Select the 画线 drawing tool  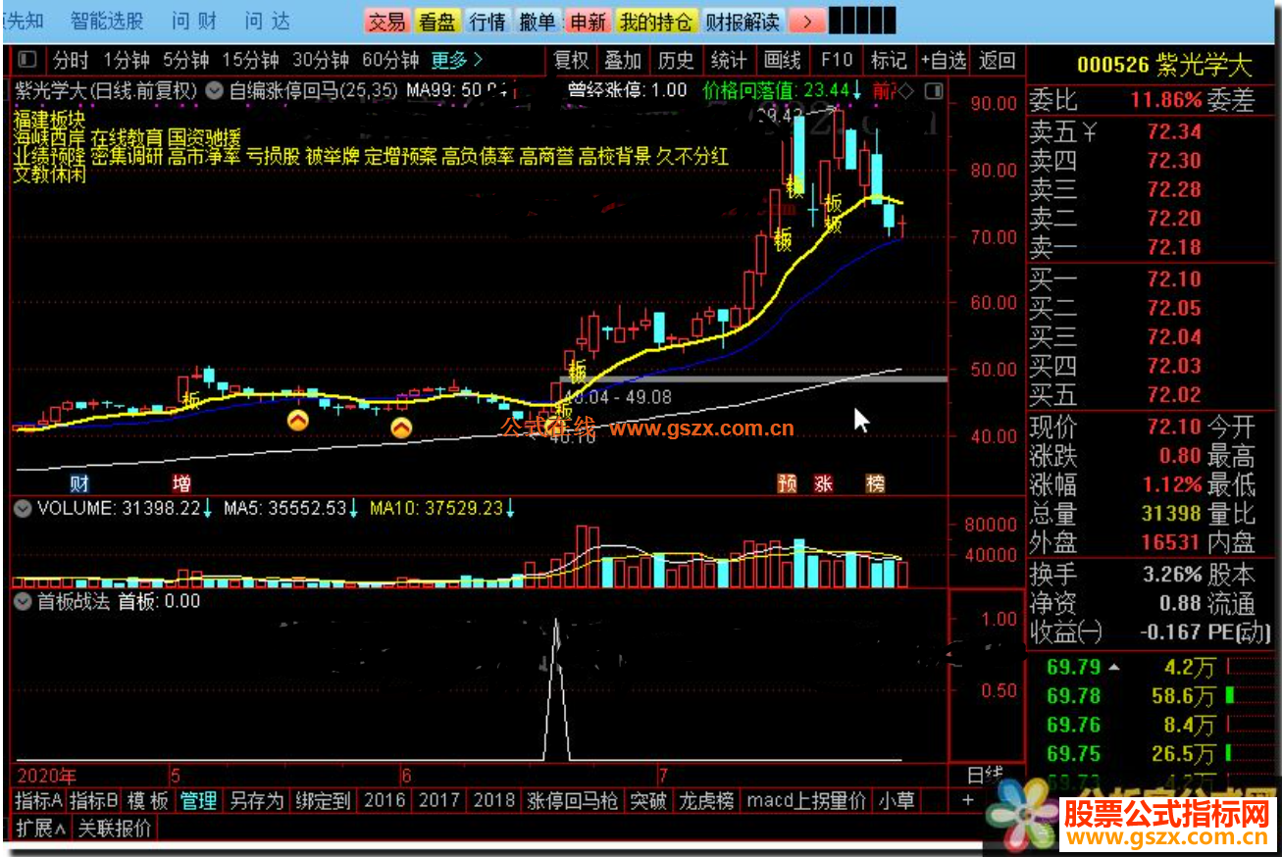(783, 61)
